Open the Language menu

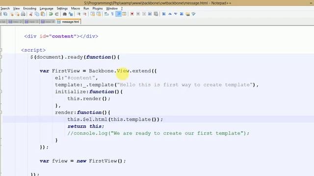coord(46,8)
